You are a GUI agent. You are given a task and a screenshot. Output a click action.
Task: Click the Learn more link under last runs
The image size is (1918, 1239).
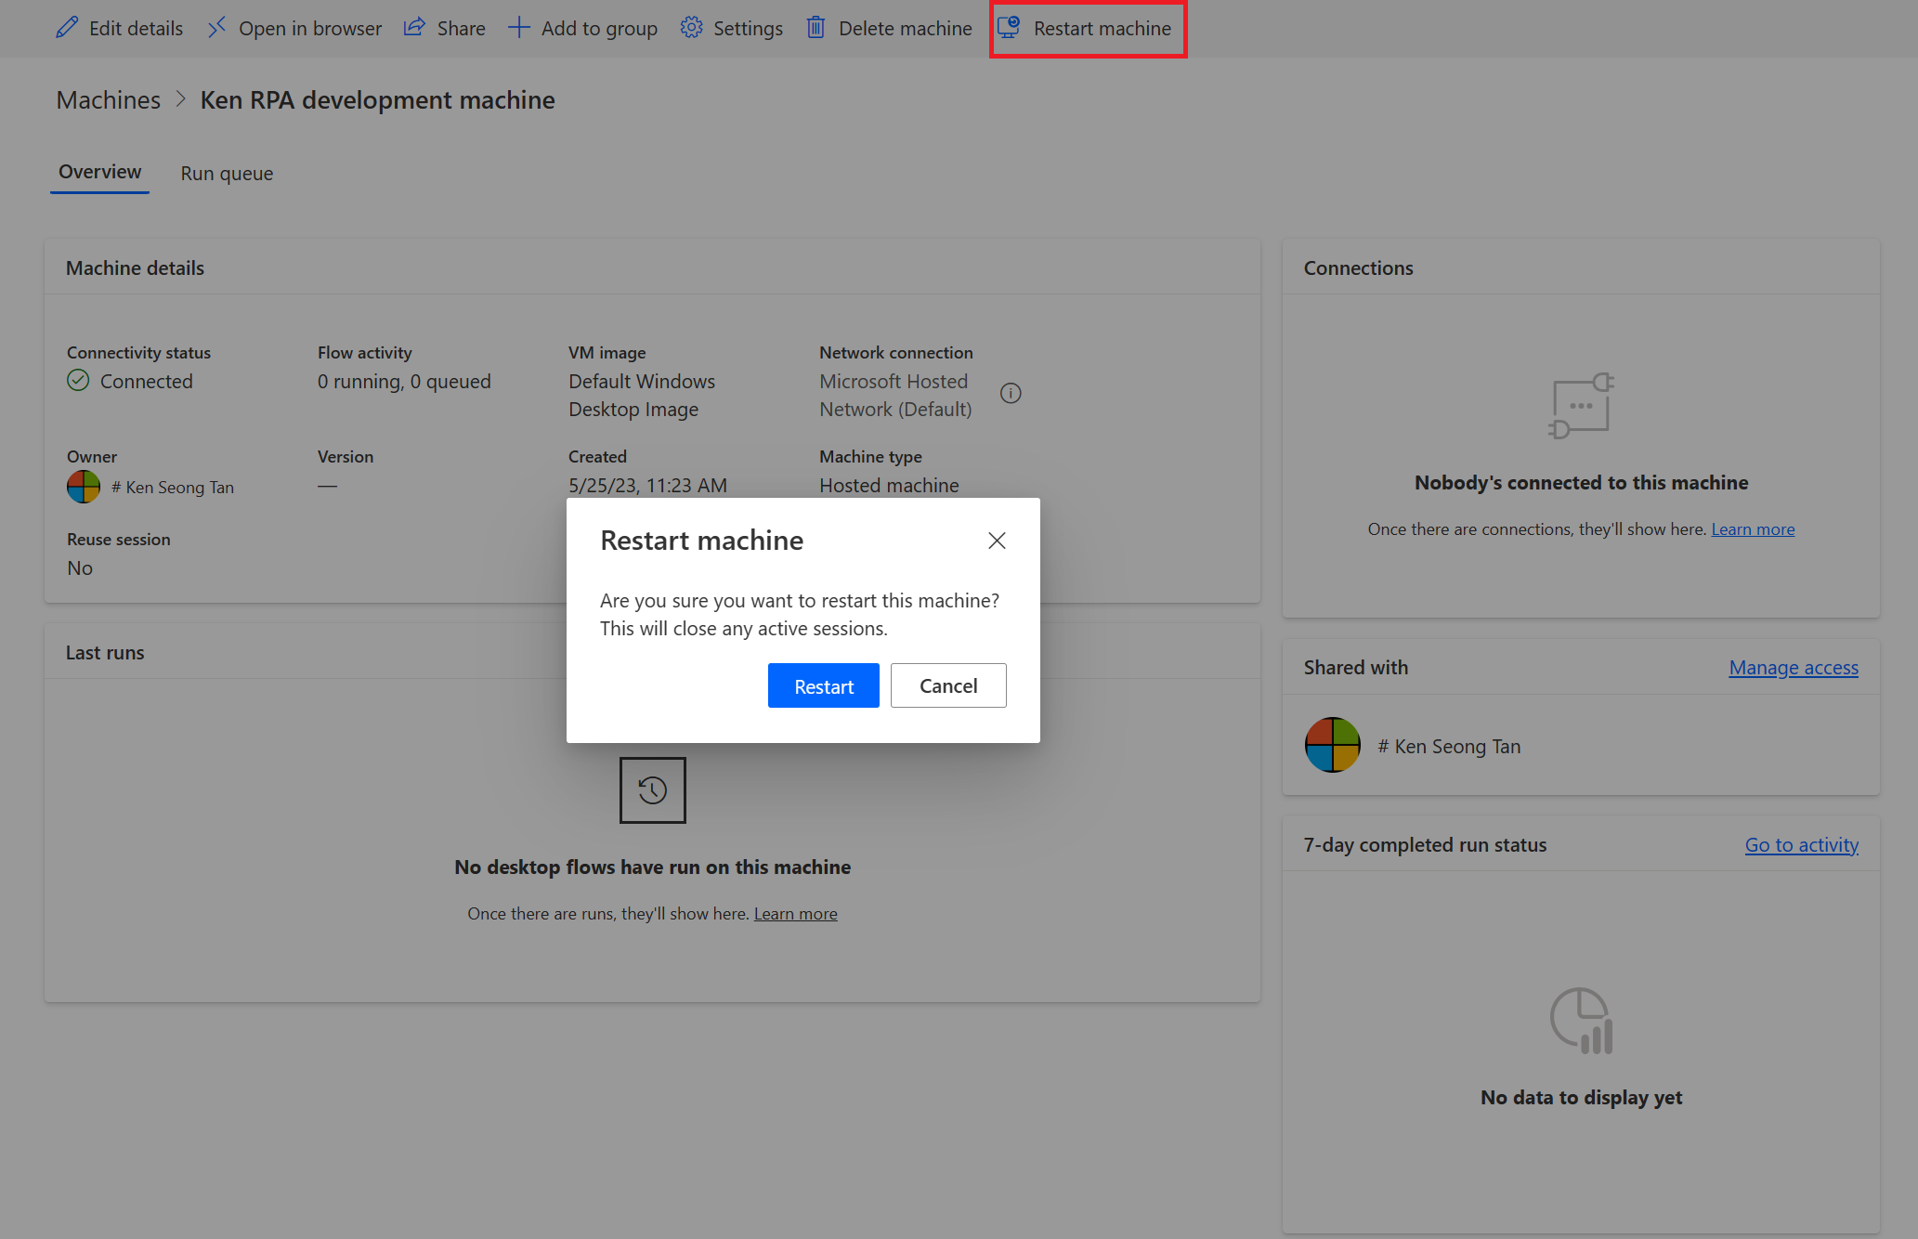click(x=795, y=912)
